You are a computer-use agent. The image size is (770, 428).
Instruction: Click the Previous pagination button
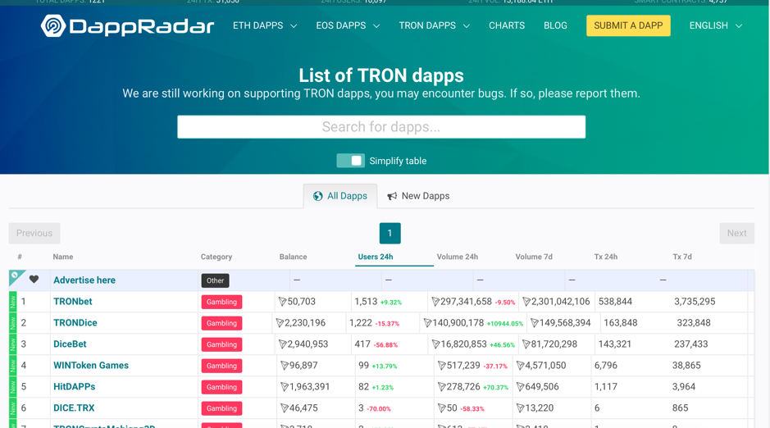34,233
